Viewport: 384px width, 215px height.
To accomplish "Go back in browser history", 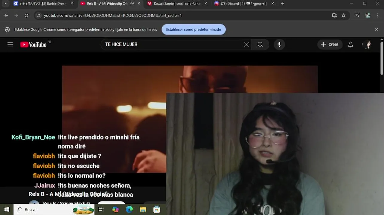I will 6,15.
